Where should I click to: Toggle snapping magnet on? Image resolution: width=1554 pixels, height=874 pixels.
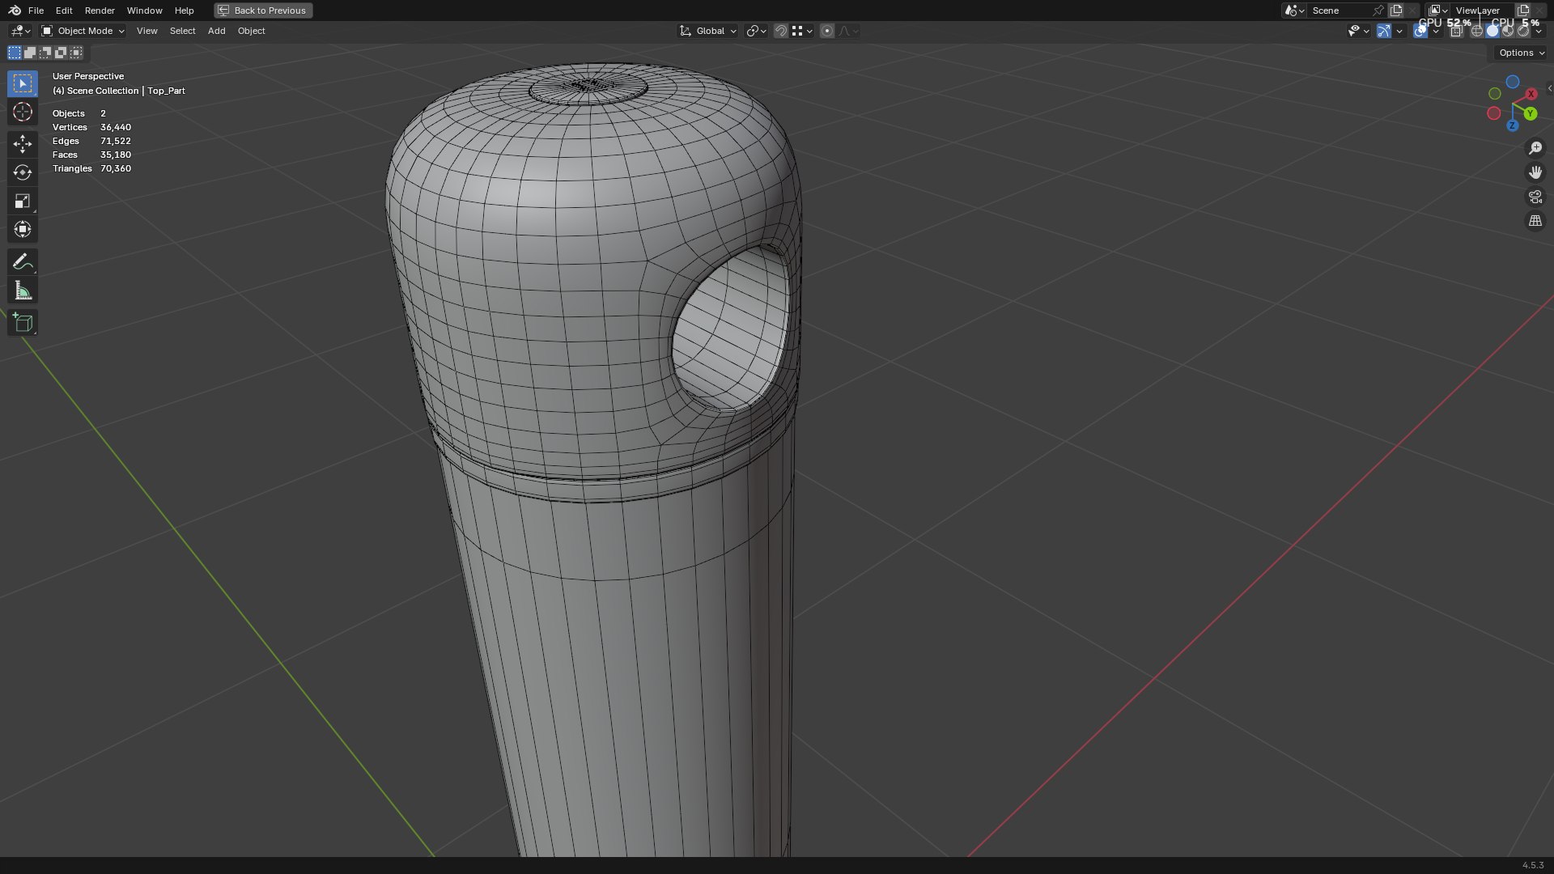point(780,31)
